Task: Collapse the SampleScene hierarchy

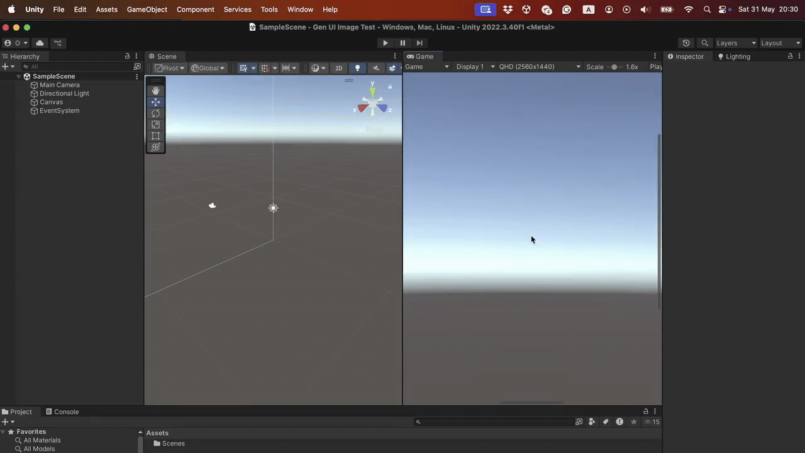Action: [x=19, y=76]
